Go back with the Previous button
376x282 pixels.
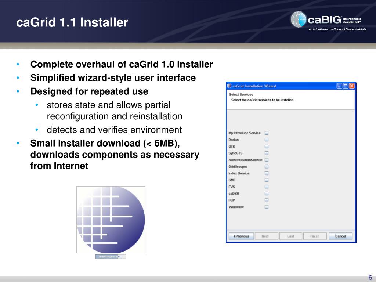pyautogui.click(x=241, y=236)
